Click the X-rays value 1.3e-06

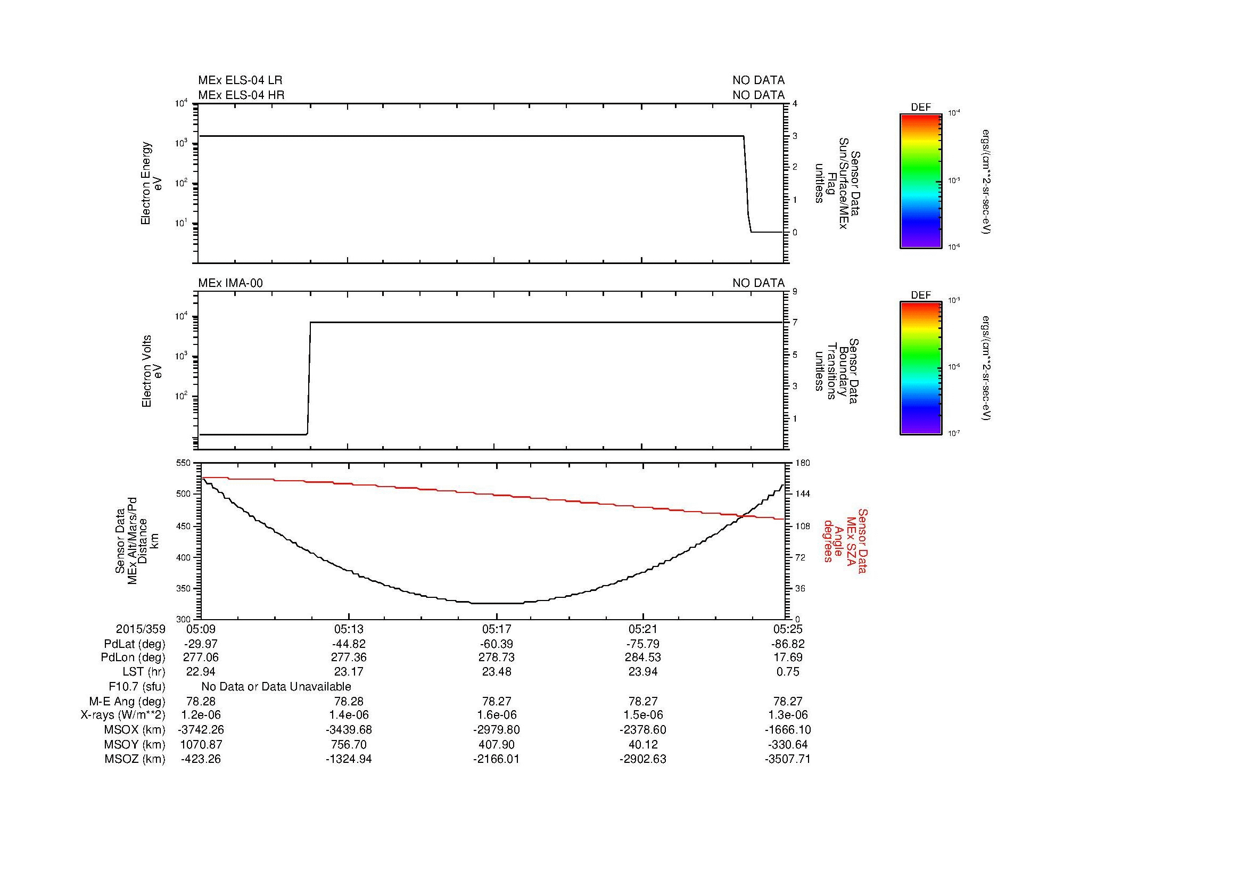pyautogui.click(x=788, y=715)
